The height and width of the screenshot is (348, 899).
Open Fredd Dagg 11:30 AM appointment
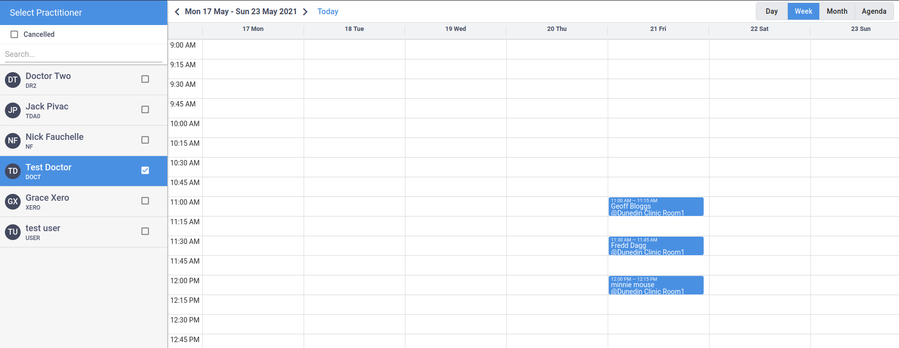tap(655, 246)
